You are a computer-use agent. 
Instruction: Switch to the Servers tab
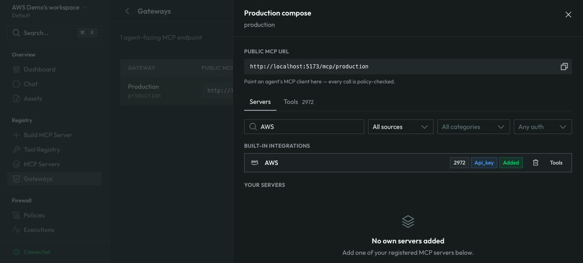pyautogui.click(x=260, y=102)
